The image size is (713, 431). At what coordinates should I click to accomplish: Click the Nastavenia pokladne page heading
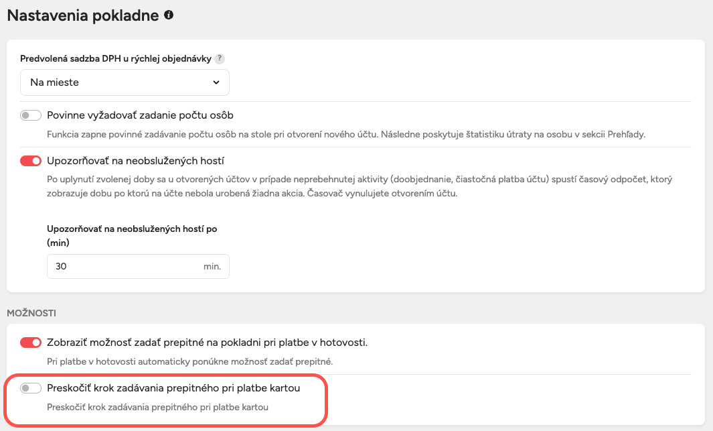82,15
